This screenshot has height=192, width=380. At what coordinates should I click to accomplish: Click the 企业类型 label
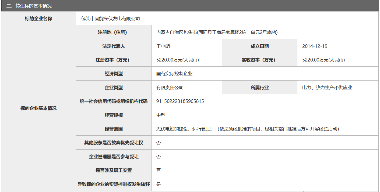click(114, 88)
